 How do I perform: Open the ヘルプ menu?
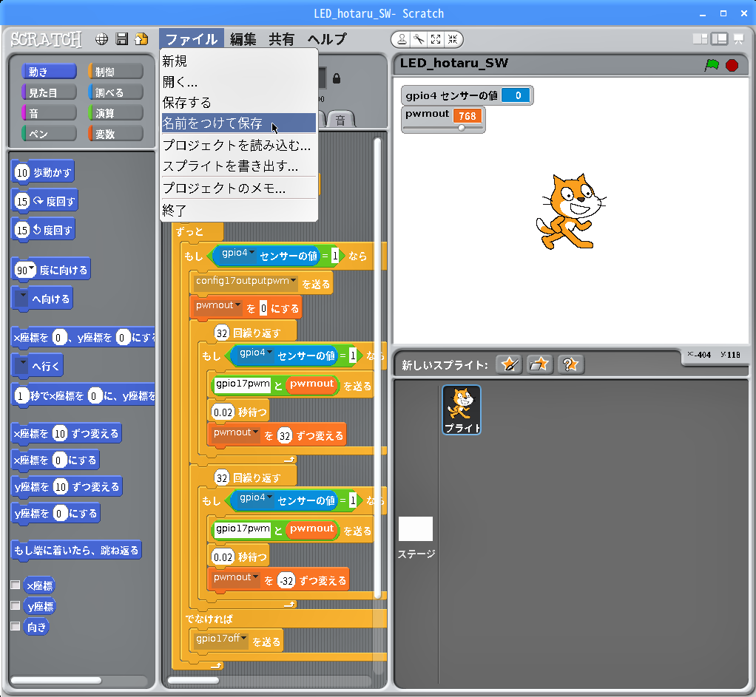(x=327, y=39)
